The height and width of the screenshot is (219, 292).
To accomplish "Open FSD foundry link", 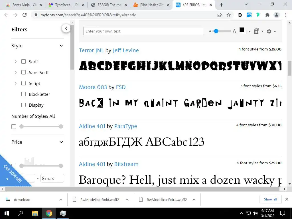I will (121, 87).
